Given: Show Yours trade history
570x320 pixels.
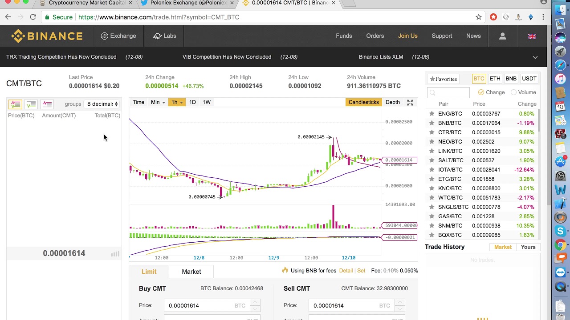Looking at the screenshot, I should (x=528, y=247).
